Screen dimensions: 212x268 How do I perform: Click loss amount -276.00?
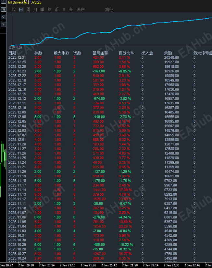pyautogui.click(x=99, y=217)
